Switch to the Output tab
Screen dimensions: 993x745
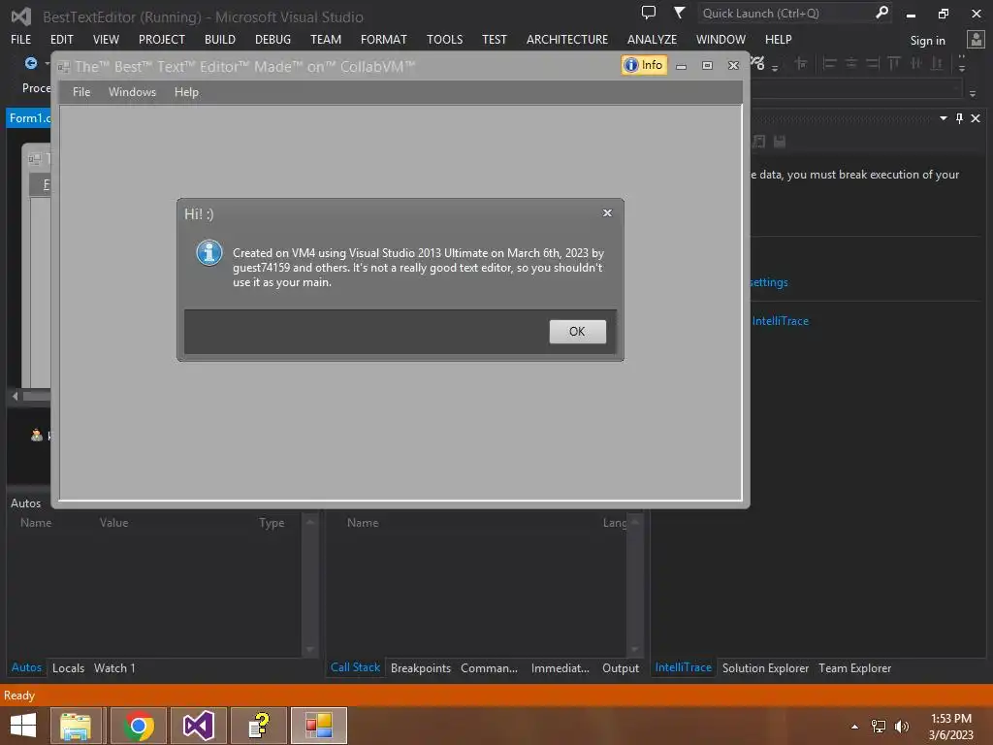[x=621, y=667]
